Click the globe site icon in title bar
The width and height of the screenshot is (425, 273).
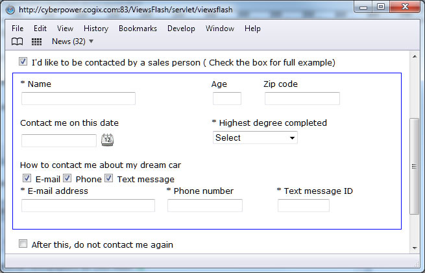point(10,8)
